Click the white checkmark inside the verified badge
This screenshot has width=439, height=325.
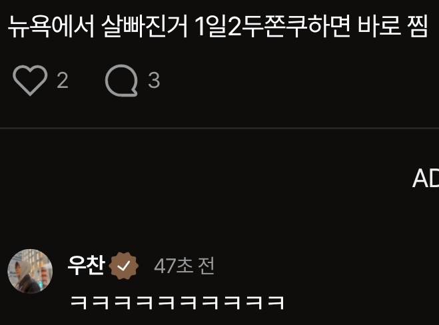click(x=123, y=266)
